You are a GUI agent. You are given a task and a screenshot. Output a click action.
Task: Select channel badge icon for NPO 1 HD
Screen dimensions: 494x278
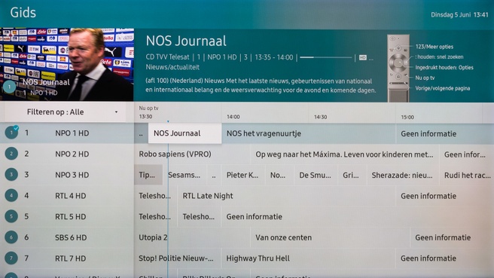click(11, 133)
